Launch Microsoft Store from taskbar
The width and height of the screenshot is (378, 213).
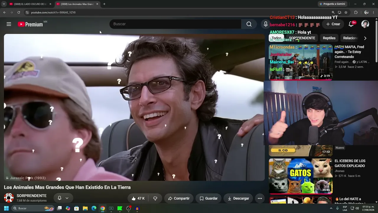coord(76,208)
